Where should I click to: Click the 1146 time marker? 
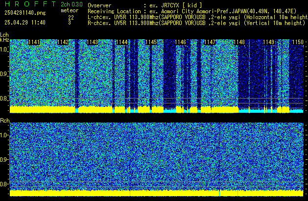coord(180,42)
